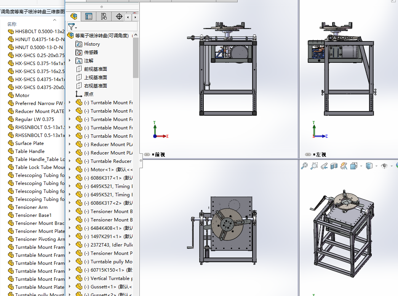Select the History item in the tree

(x=92, y=44)
